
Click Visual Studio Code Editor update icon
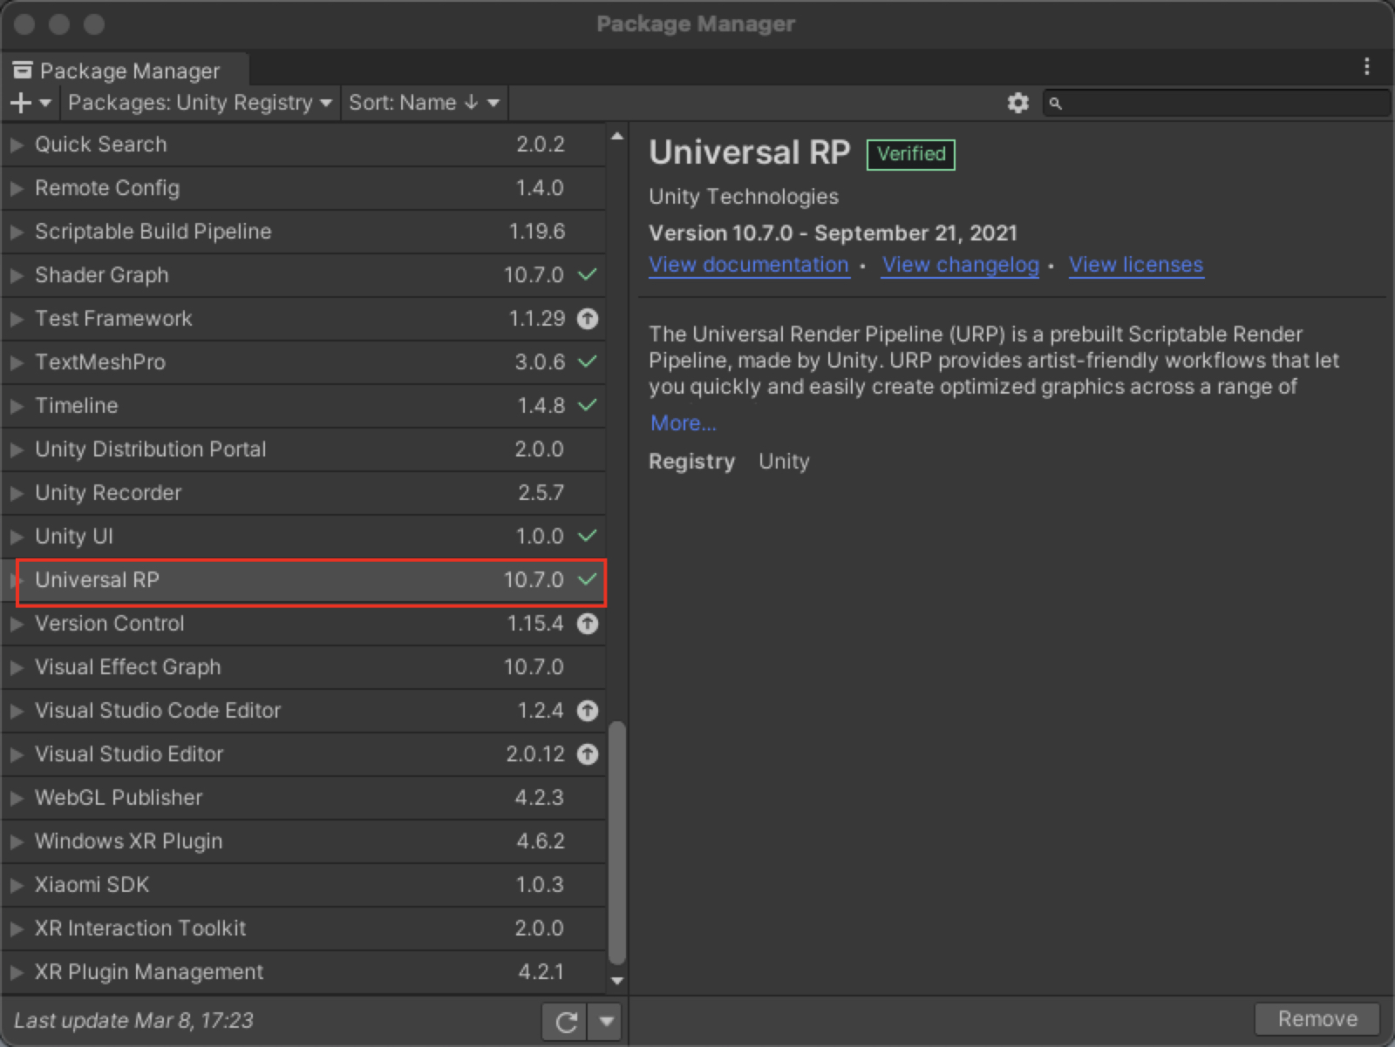(x=588, y=711)
